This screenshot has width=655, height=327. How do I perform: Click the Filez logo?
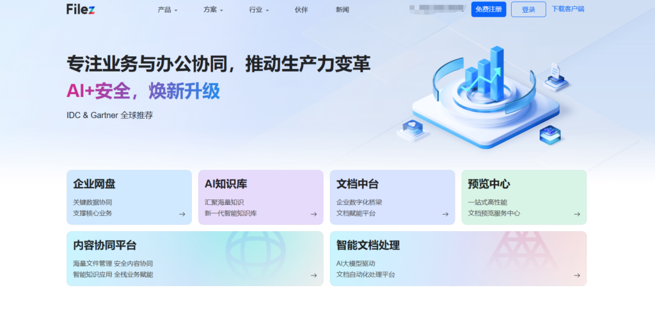[x=81, y=9]
